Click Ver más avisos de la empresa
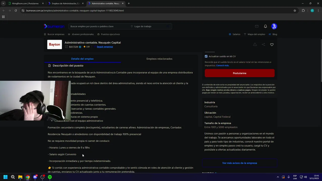The image size is (322, 181). tap(239, 163)
